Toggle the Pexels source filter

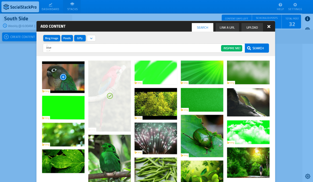tap(67, 38)
